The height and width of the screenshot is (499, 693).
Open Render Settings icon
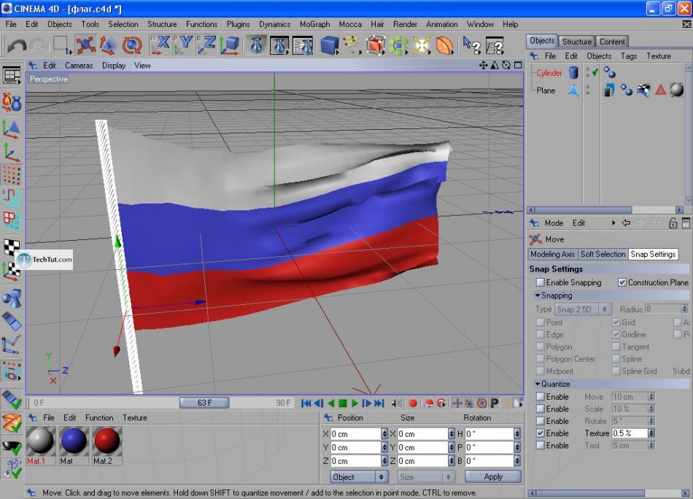point(303,45)
